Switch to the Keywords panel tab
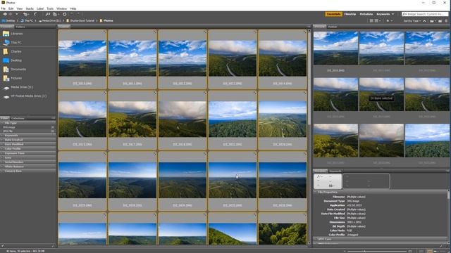Viewport: 451px width, 253px height. pyautogui.click(x=335, y=171)
